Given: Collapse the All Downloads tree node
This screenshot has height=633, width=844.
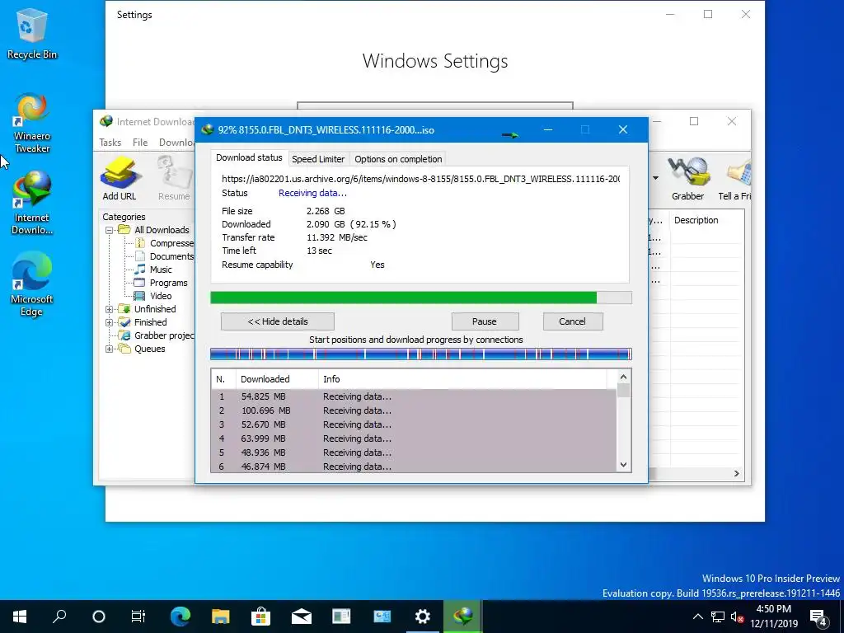Looking at the screenshot, I should pyautogui.click(x=109, y=230).
